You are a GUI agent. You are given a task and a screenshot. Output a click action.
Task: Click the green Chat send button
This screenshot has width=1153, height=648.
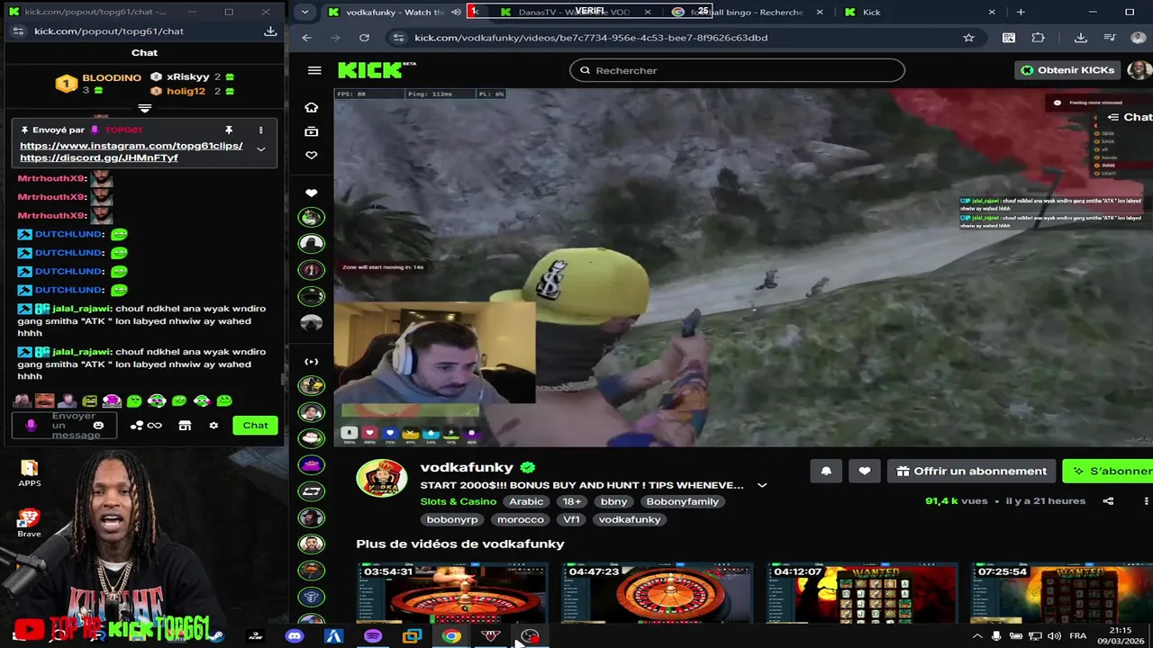255,426
